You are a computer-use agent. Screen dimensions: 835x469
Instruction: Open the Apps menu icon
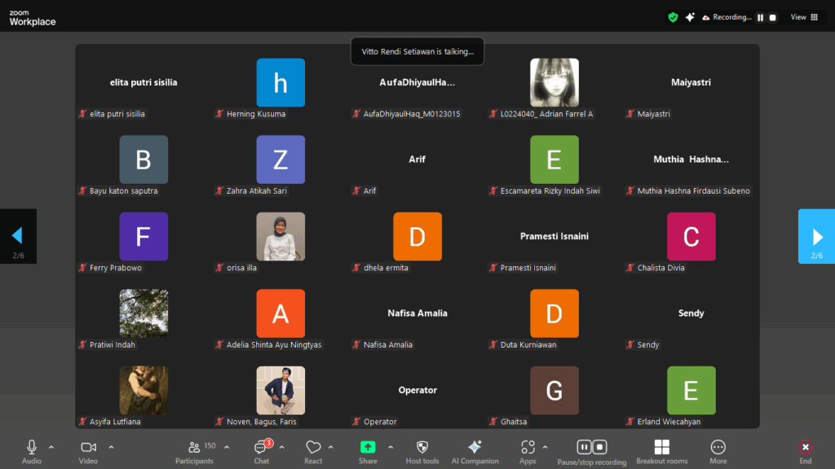[x=528, y=447]
